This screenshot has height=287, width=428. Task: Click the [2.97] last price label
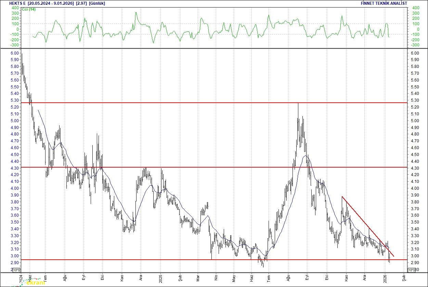pyautogui.click(x=81, y=3)
